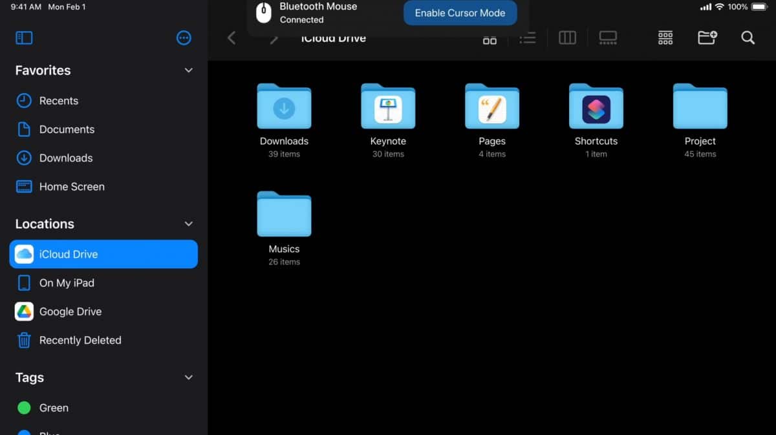This screenshot has width=776, height=435.
Task: Collapse the Locations section
Action: 188,224
